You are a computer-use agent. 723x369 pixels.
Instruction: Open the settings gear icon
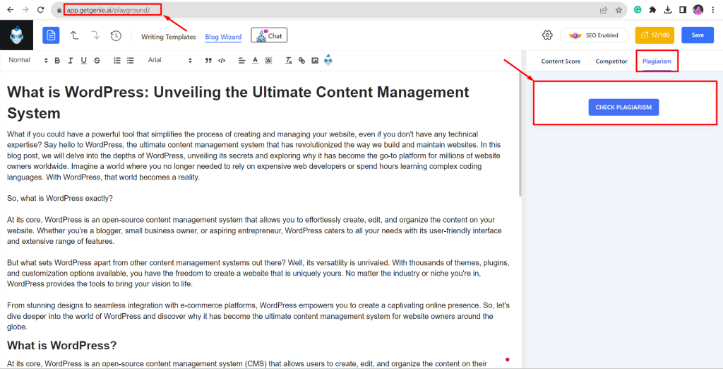coord(547,35)
